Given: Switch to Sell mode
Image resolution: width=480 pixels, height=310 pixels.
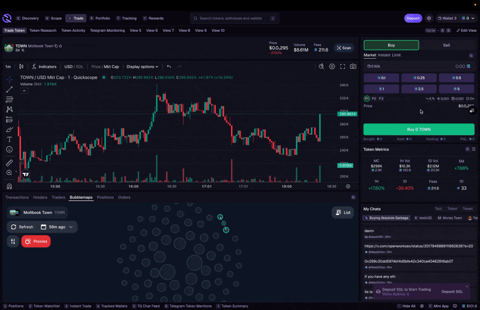Looking at the screenshot, I should pos(446,45).
